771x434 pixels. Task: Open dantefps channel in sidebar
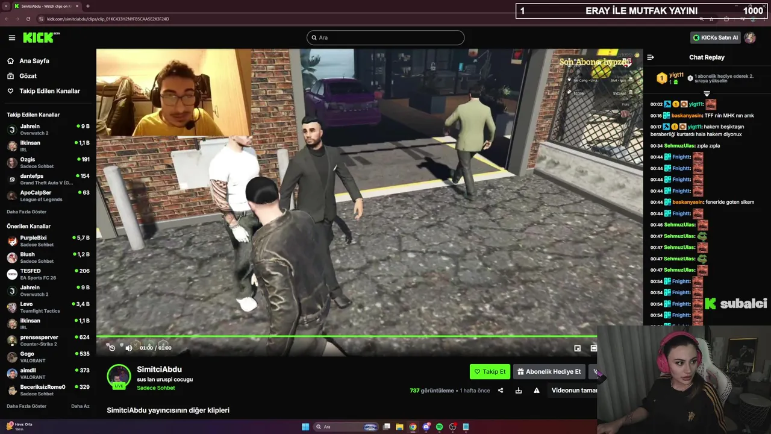(x=48, y=179)
